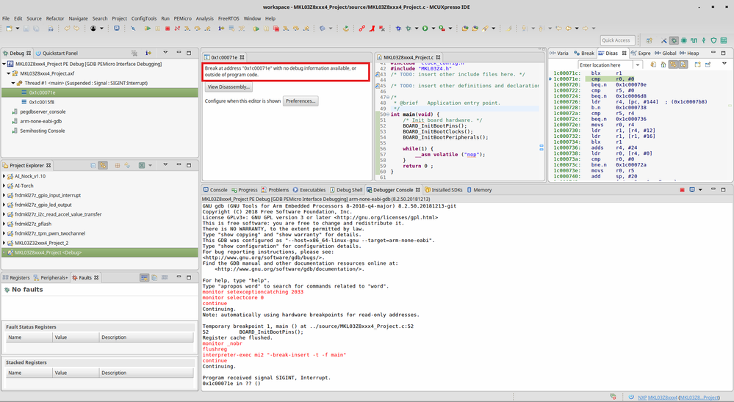Click the Quick Access search field
The image size is (734, 402).
[x=617, y=40]
